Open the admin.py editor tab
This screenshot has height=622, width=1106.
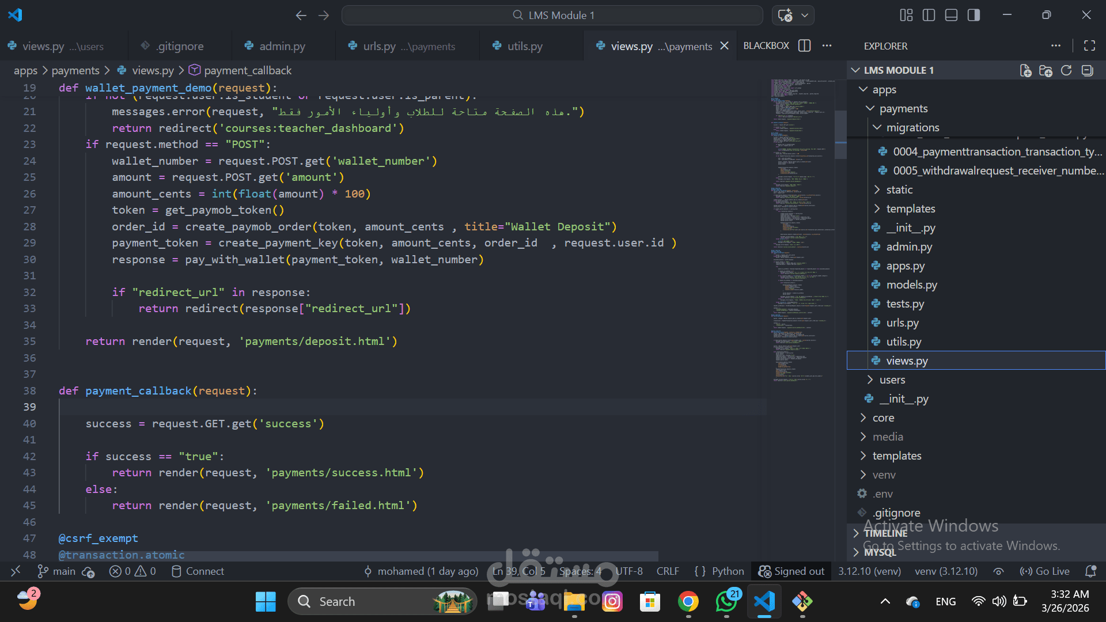282,46
